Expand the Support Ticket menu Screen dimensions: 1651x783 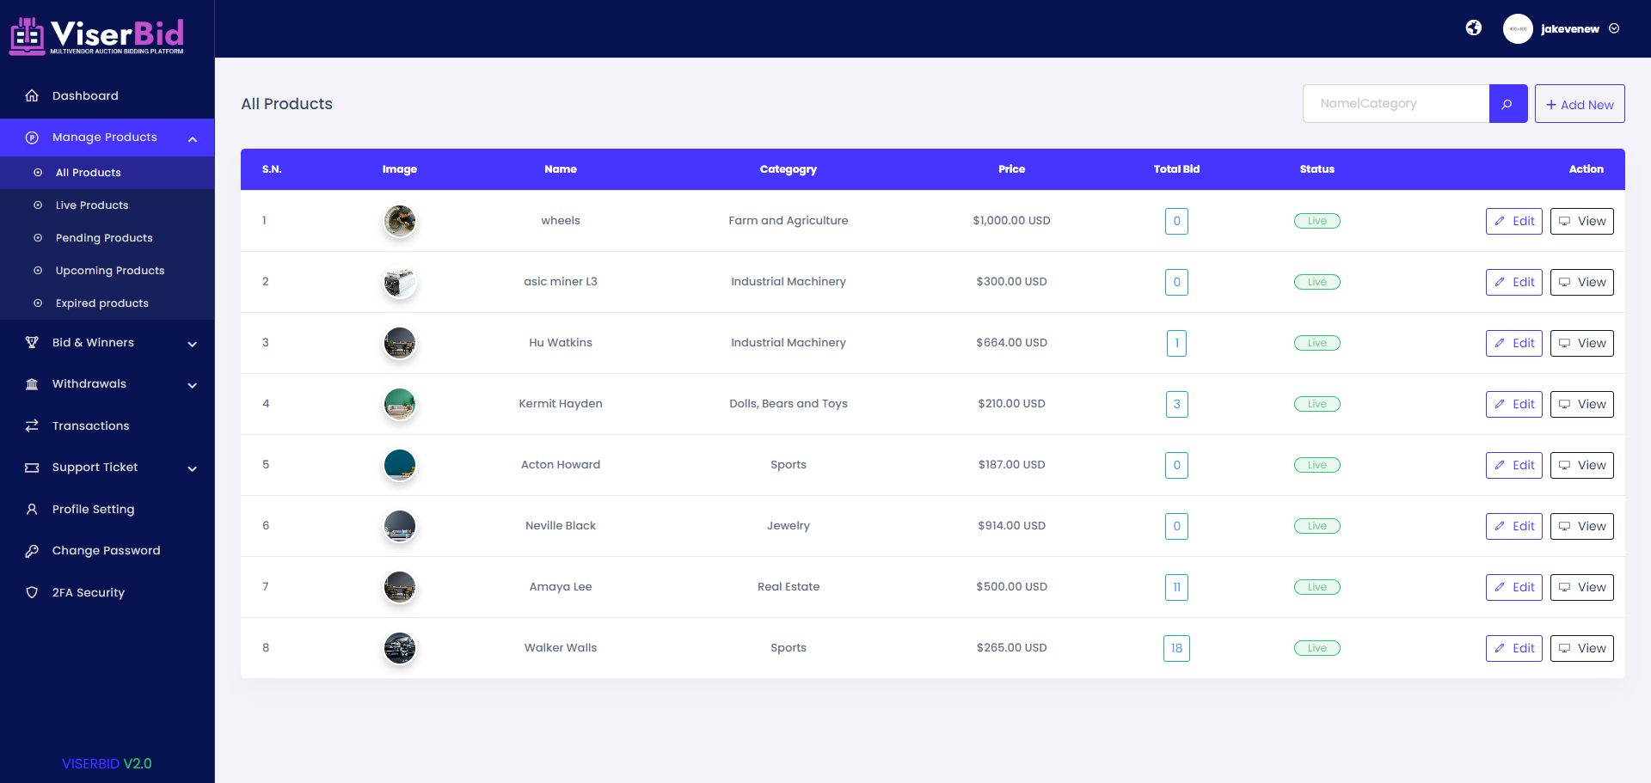(107, 468)
